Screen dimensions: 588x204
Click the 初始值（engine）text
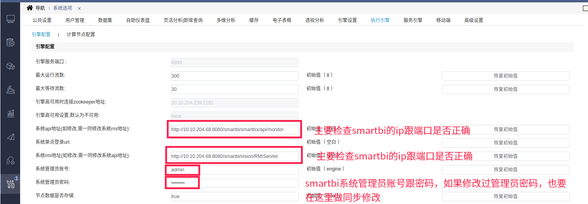click(326, 169)
